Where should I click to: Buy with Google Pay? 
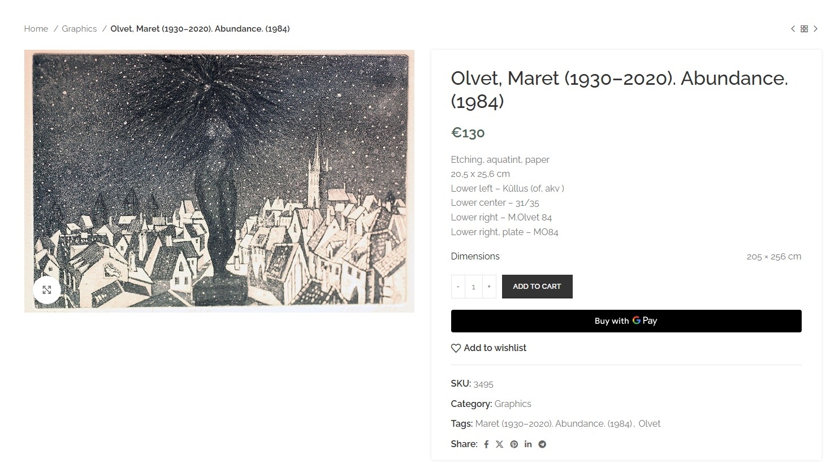626,321
